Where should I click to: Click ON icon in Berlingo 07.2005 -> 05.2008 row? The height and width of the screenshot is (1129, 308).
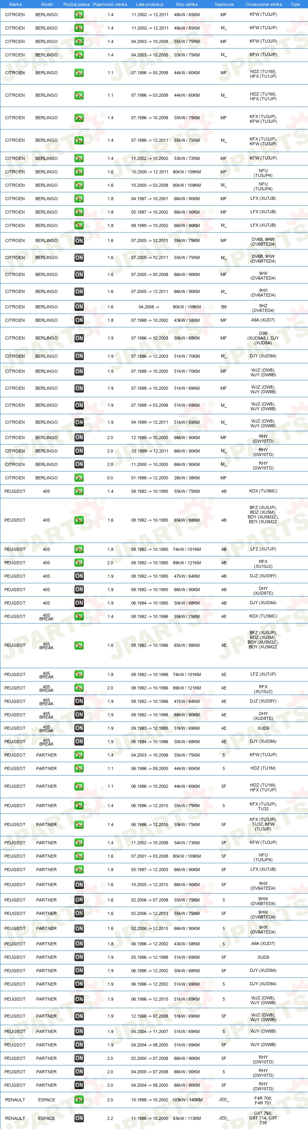pyautogui.click(x=79, y=275)
